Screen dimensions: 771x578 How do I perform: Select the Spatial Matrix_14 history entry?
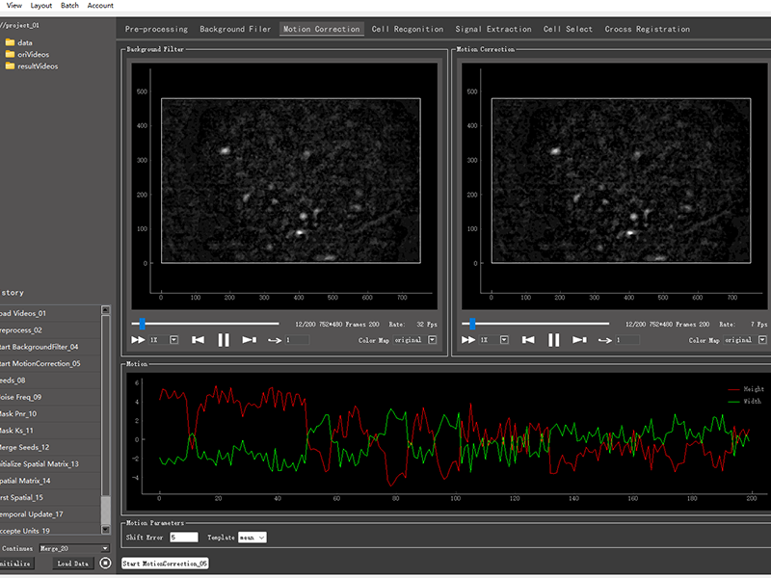[x=49, y=480]
